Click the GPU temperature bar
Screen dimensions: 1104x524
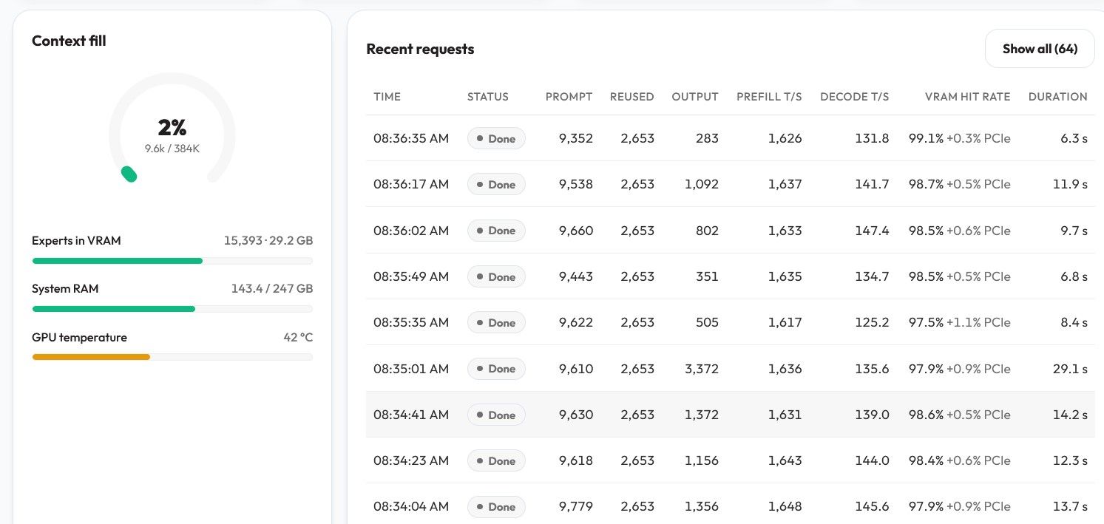pos(172,357)
